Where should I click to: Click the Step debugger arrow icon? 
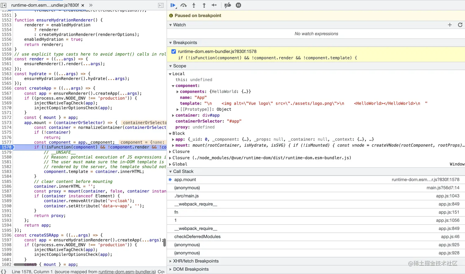[214, 5]
